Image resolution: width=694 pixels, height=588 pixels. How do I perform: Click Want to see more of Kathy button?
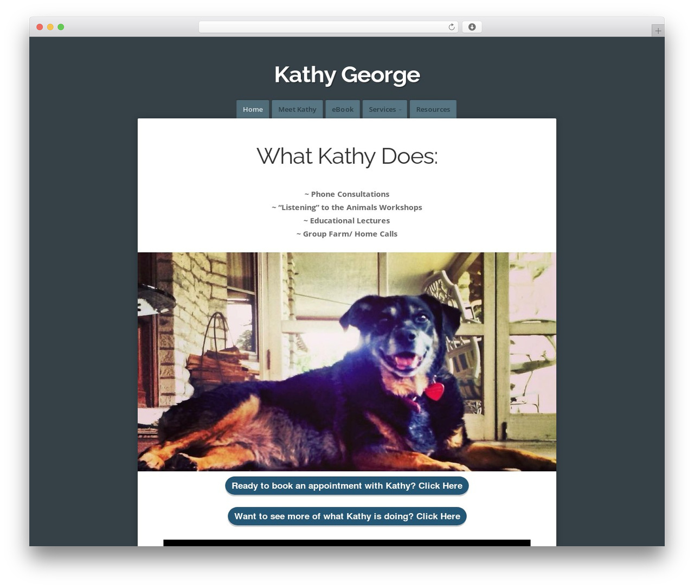tap(347, 516)
